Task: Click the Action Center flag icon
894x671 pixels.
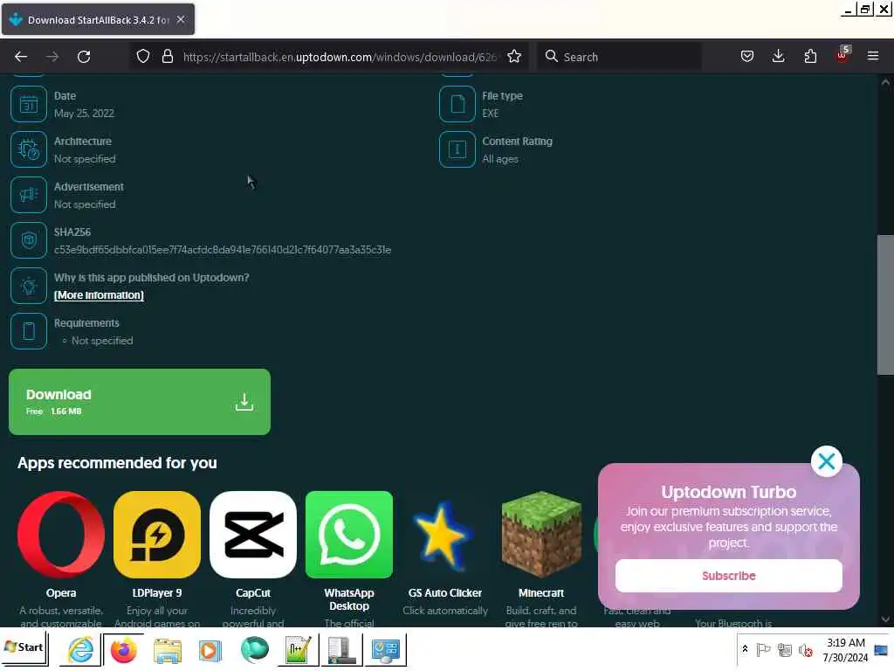Action: 763,650
